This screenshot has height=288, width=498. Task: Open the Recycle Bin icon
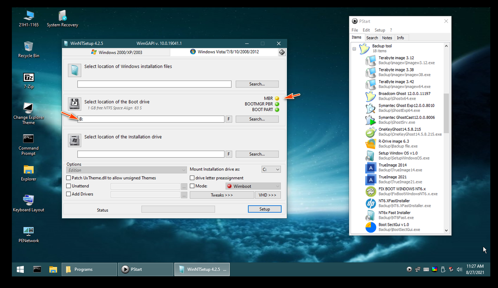pyautogui.click(x=28, y=49)
